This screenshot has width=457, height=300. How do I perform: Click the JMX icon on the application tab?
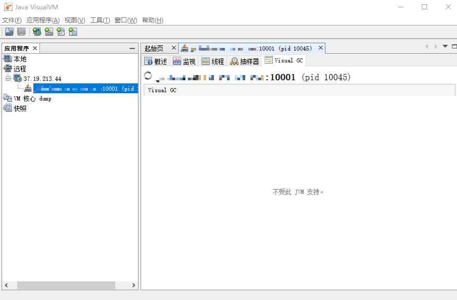(184, 48)
